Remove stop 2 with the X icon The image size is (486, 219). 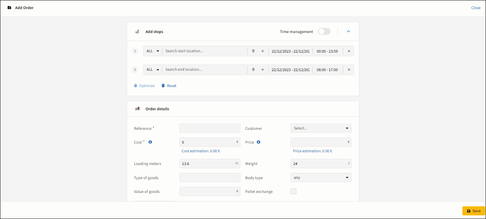(349, 70)
